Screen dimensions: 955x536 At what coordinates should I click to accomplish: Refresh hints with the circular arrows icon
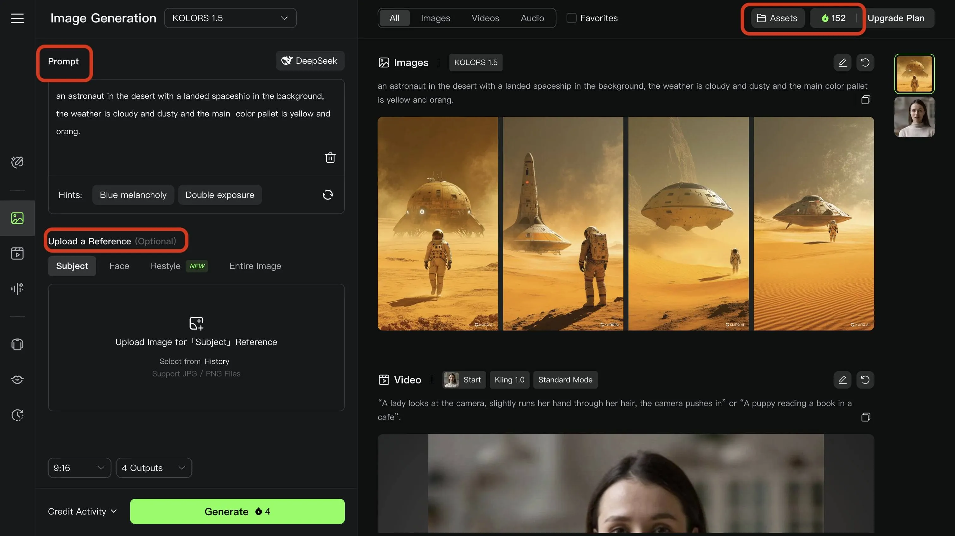point(327,194)
